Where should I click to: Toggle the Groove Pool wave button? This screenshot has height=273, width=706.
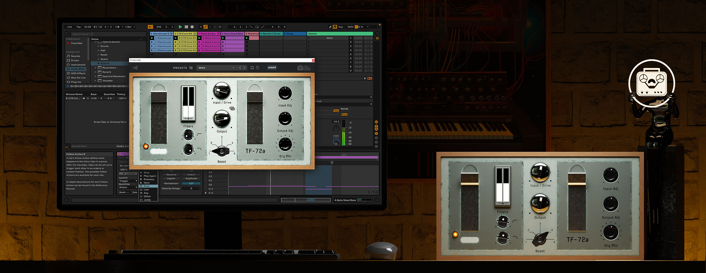[x=66, y=147]
